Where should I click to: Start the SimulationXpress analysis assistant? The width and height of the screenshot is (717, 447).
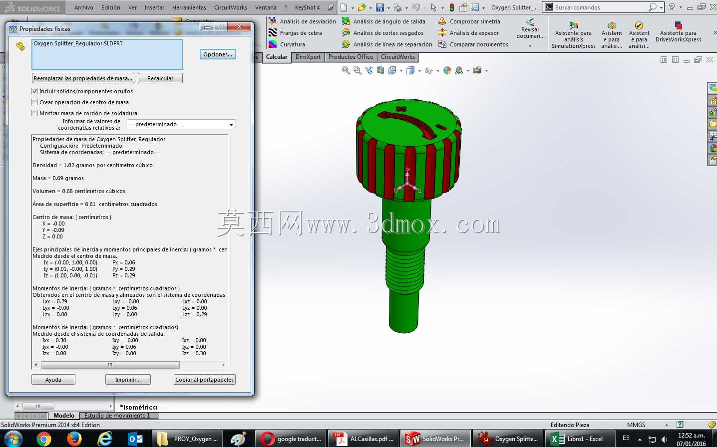click(573, 35)
